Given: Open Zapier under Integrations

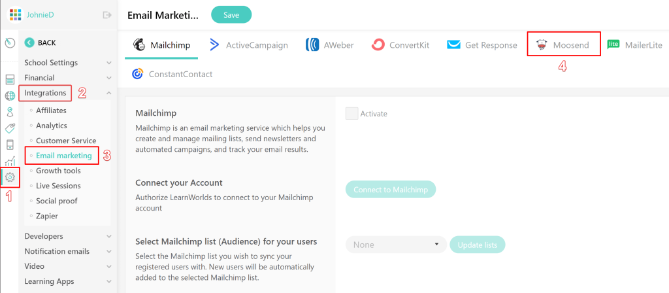Looking at the screenshot, I should (x=48, y=216).
